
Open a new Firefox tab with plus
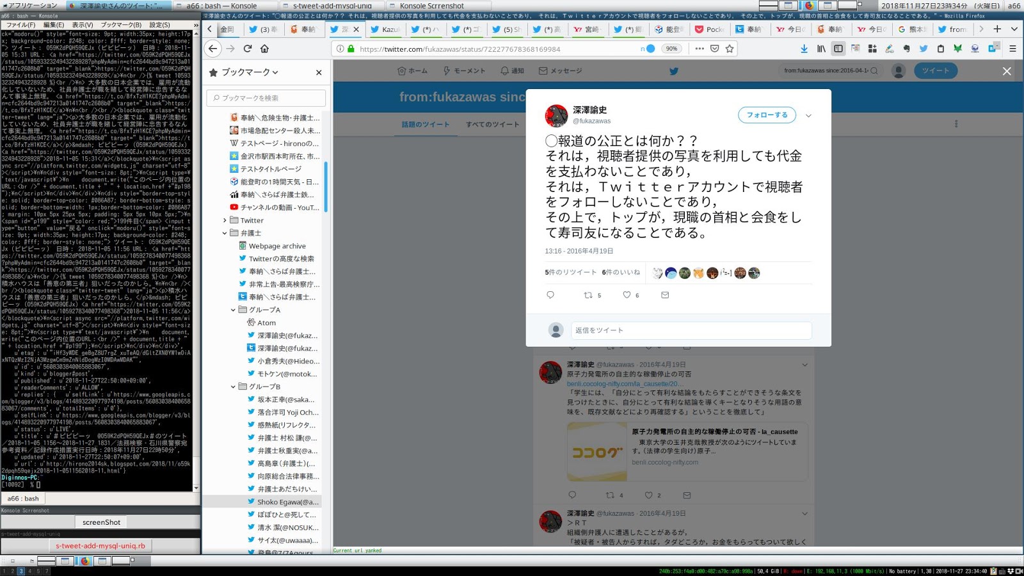pos(997,29)
